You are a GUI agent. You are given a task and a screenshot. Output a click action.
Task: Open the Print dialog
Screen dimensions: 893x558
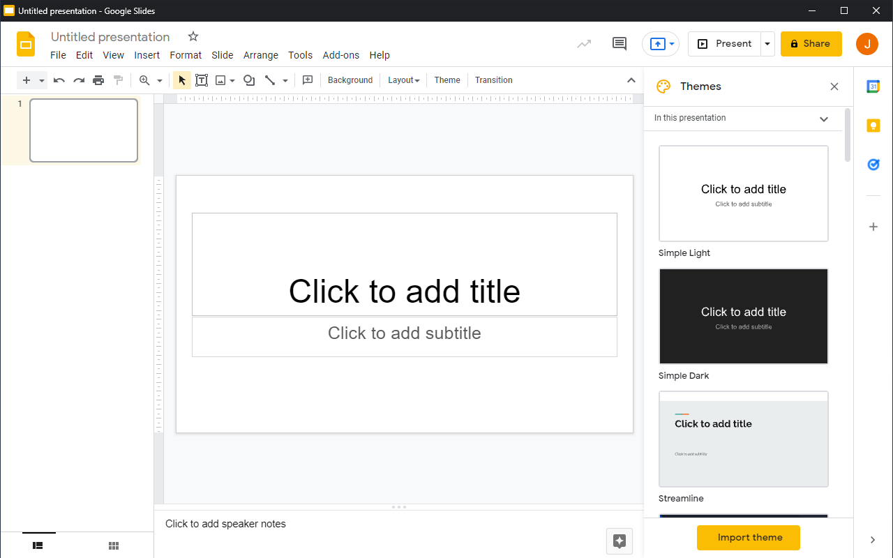coord(98,80)
